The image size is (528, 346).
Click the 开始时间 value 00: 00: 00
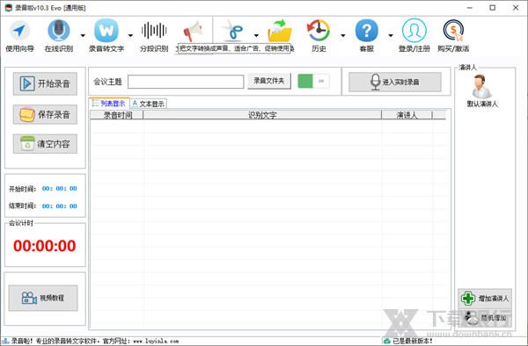(x=59, y=189)
